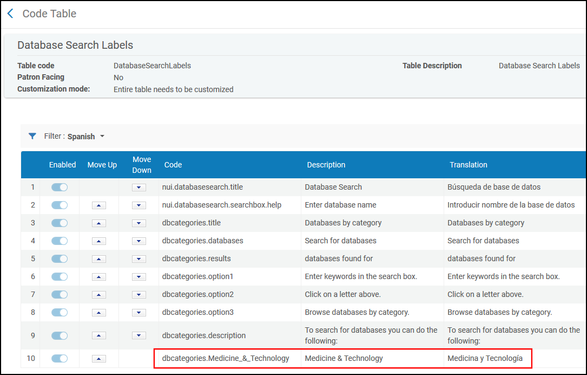The image size is (587, 375).
Task: Click the Code column header
Action: (x=173, y=165)
